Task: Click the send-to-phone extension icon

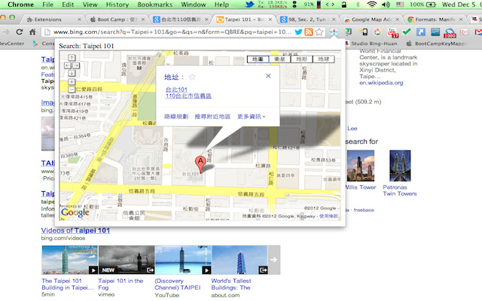Action: coord(363,32)
